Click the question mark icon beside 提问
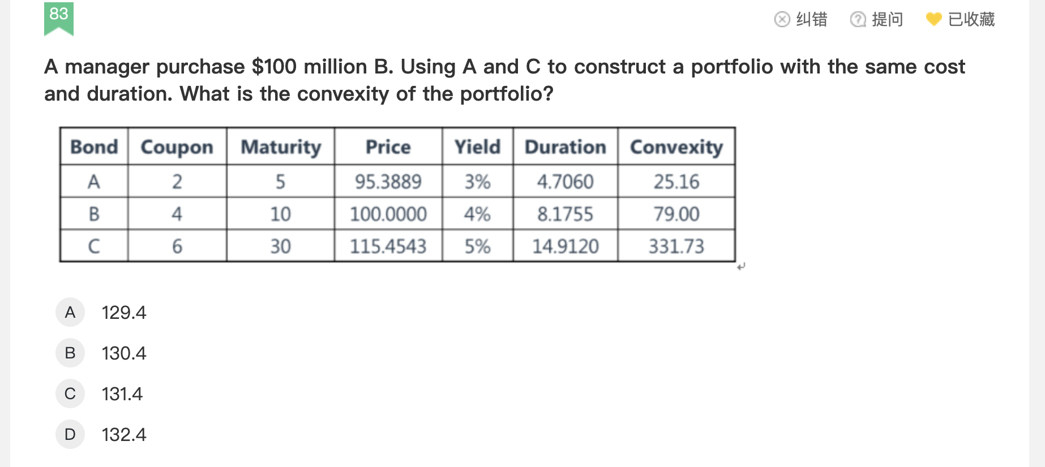Screen dimensions: 1045x467 click(858, 20)
